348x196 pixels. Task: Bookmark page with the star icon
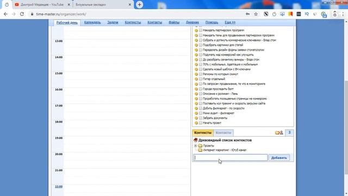[x=256, y=14]
